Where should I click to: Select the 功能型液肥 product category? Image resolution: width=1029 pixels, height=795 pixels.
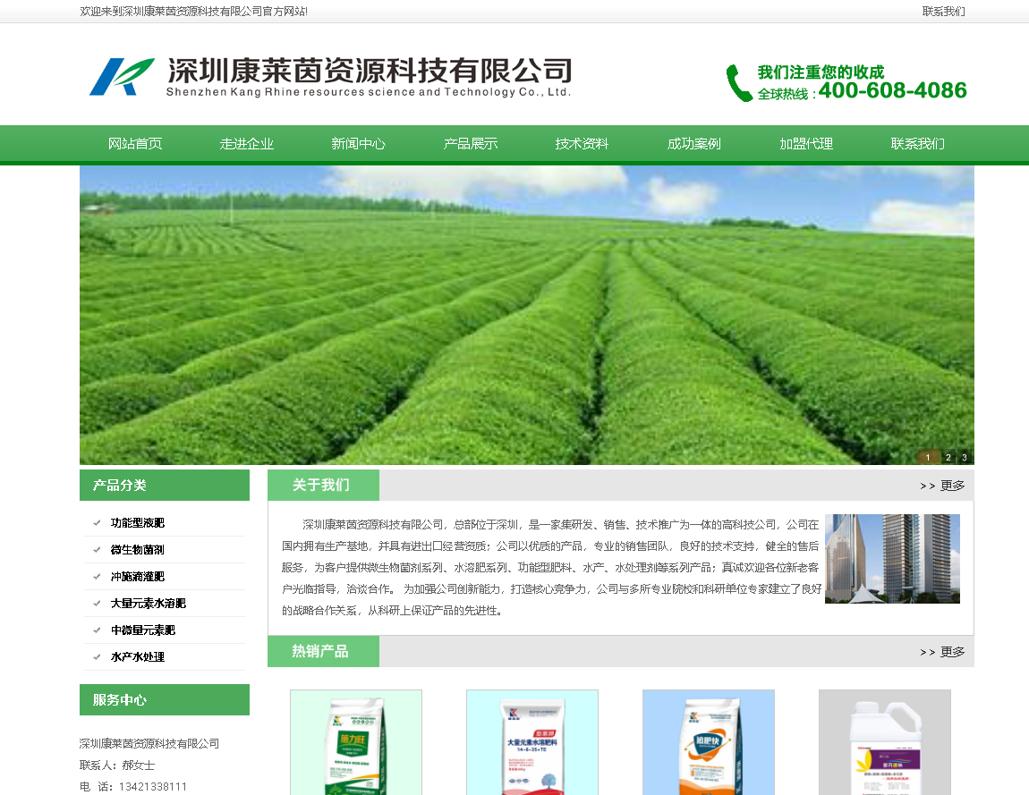(x=138, y=523)
